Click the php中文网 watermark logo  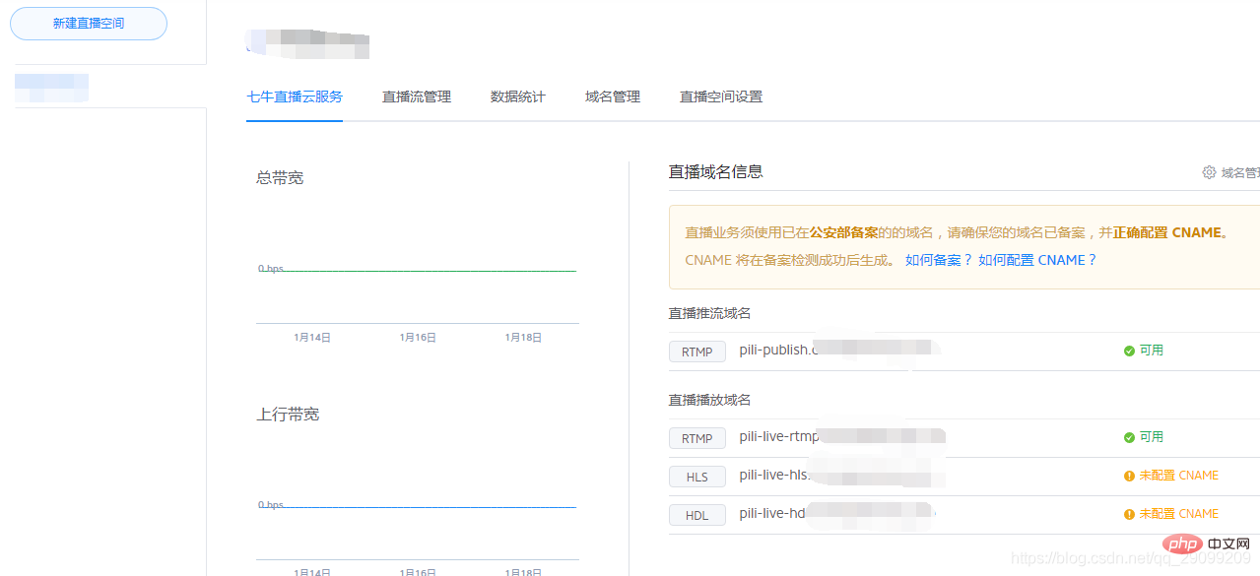pos(1182,543)
